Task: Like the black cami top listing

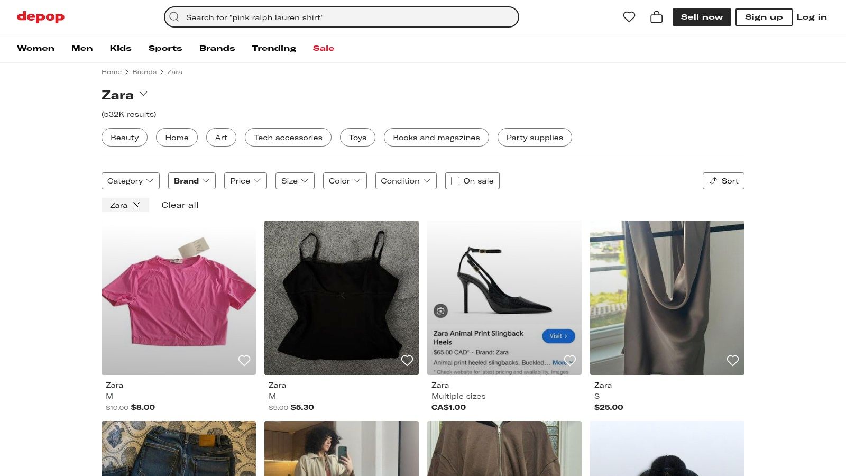Action: [x=407, y=360]
